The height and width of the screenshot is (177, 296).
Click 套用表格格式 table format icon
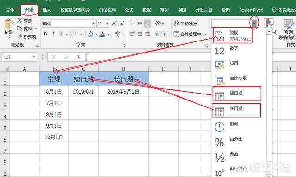coord(289,24)
